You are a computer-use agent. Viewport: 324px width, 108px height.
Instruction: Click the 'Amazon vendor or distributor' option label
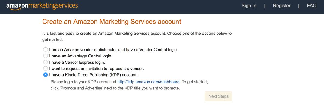113,50
